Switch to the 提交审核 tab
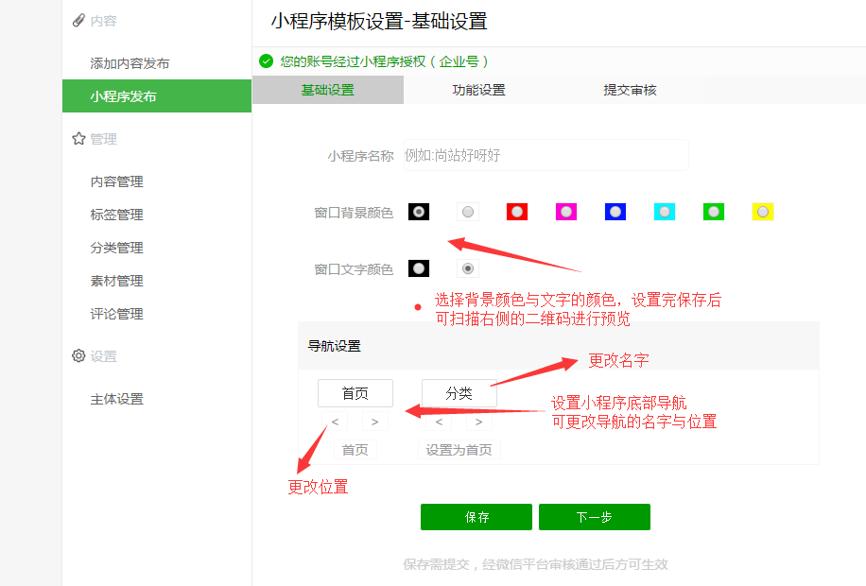Viewport: 866px width, 586px height. coord(631,90)
